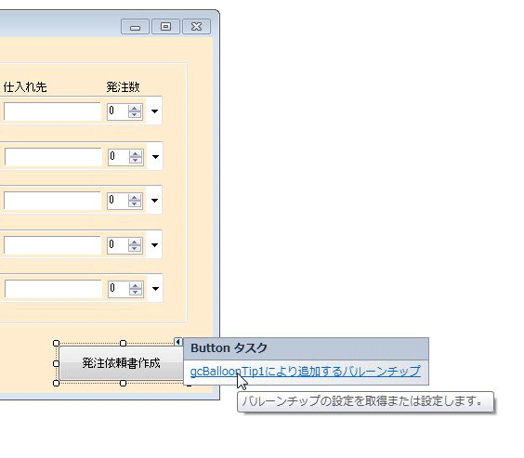Maximize the form window

pos(165,26)
